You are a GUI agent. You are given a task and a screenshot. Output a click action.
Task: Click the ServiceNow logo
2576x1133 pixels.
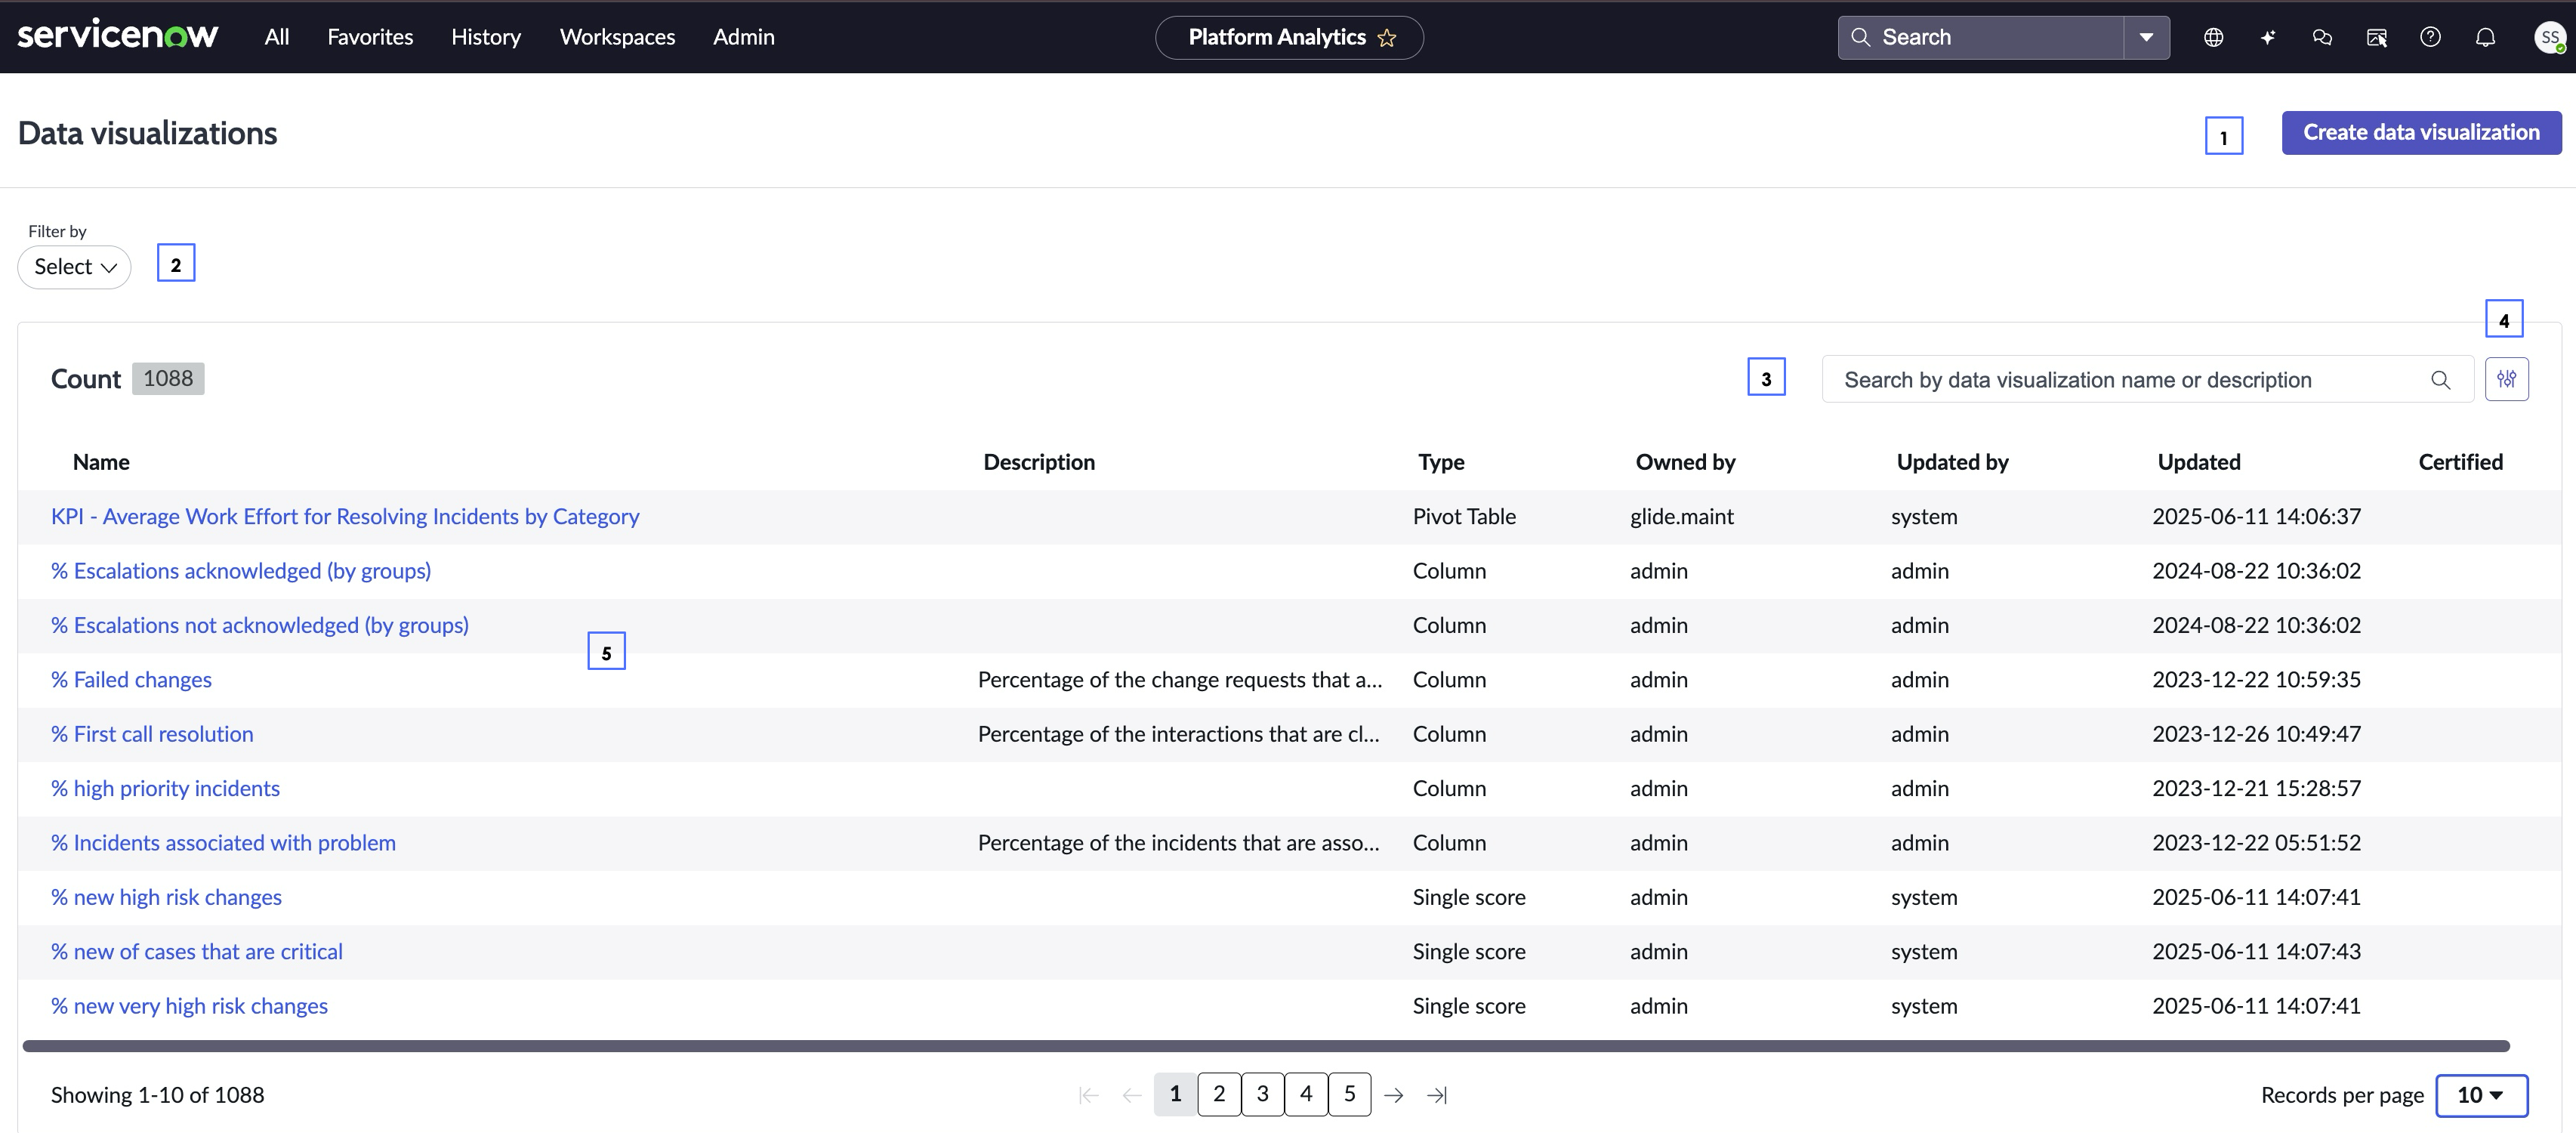(118, 36)
